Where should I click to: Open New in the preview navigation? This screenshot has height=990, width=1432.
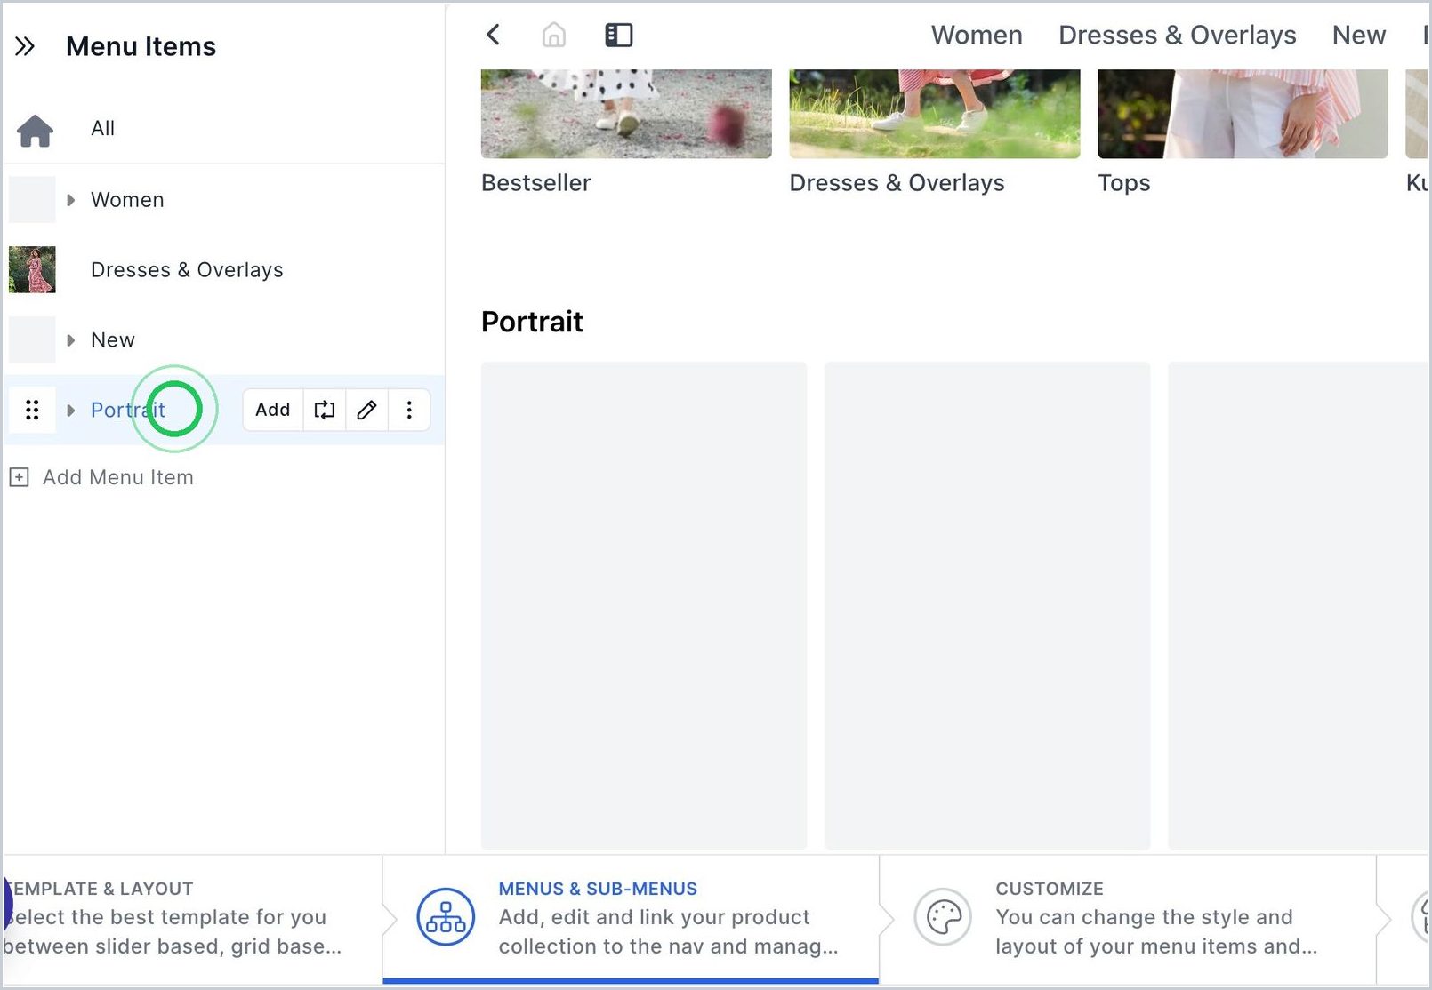[x=1358, y=35]
